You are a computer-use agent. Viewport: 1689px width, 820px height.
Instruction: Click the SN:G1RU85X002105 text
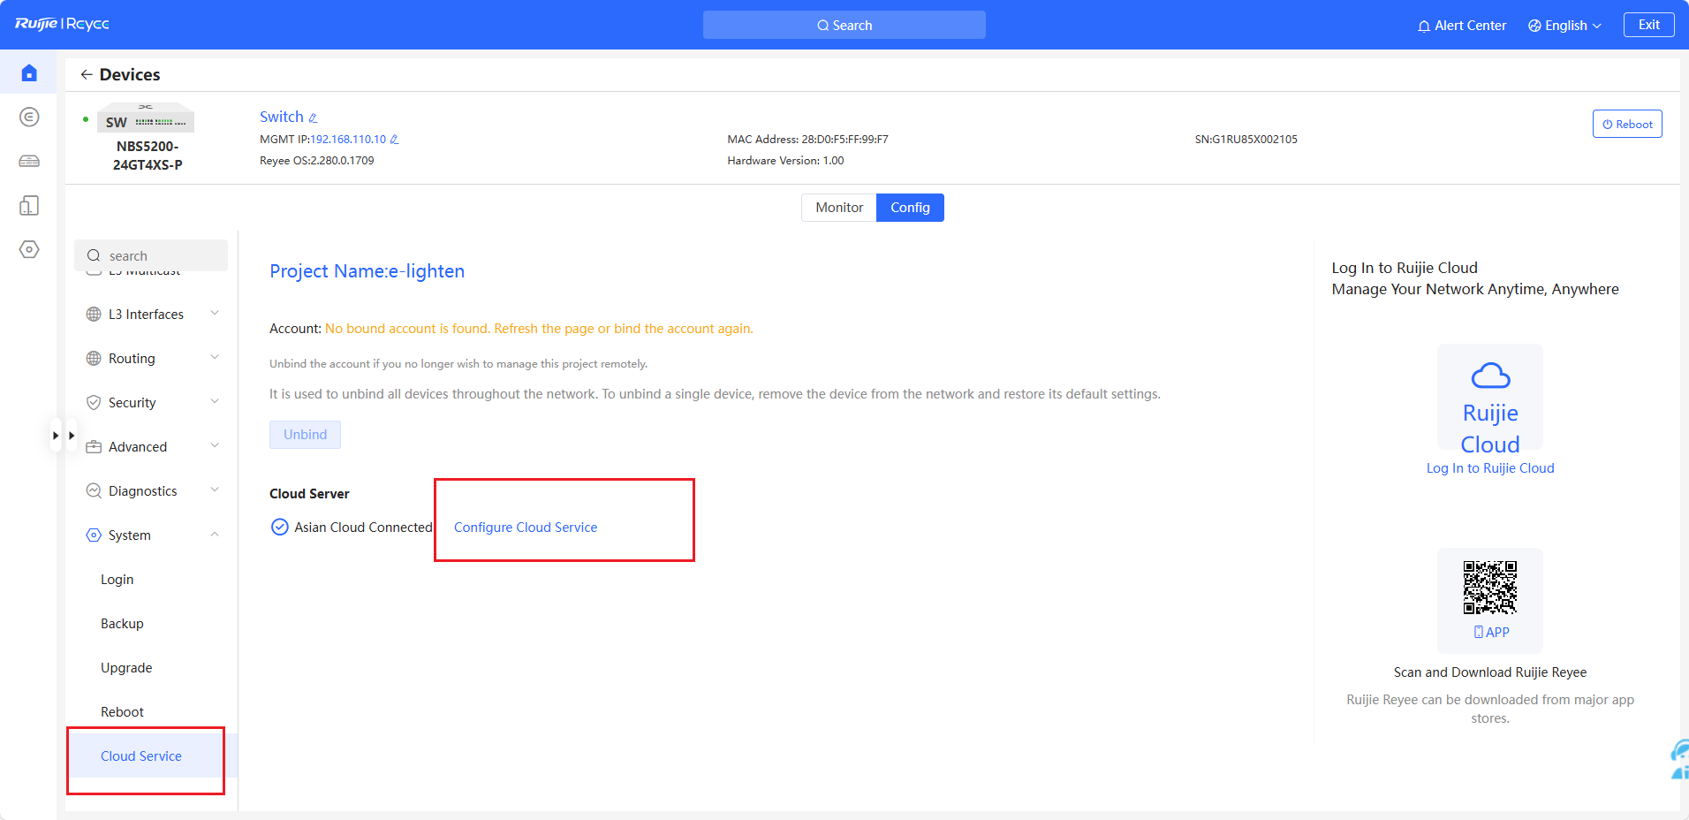point(1246,140)
